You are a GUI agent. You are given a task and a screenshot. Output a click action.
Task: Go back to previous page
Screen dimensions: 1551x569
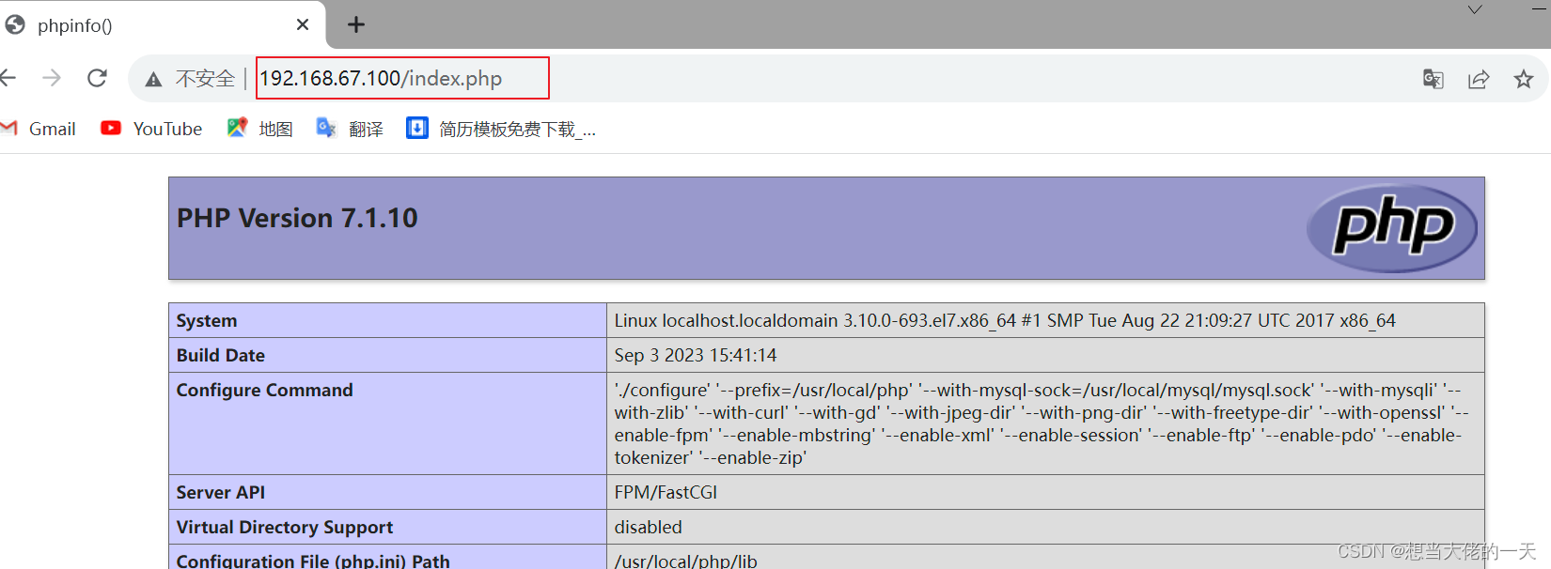click(x=8, y=78)
